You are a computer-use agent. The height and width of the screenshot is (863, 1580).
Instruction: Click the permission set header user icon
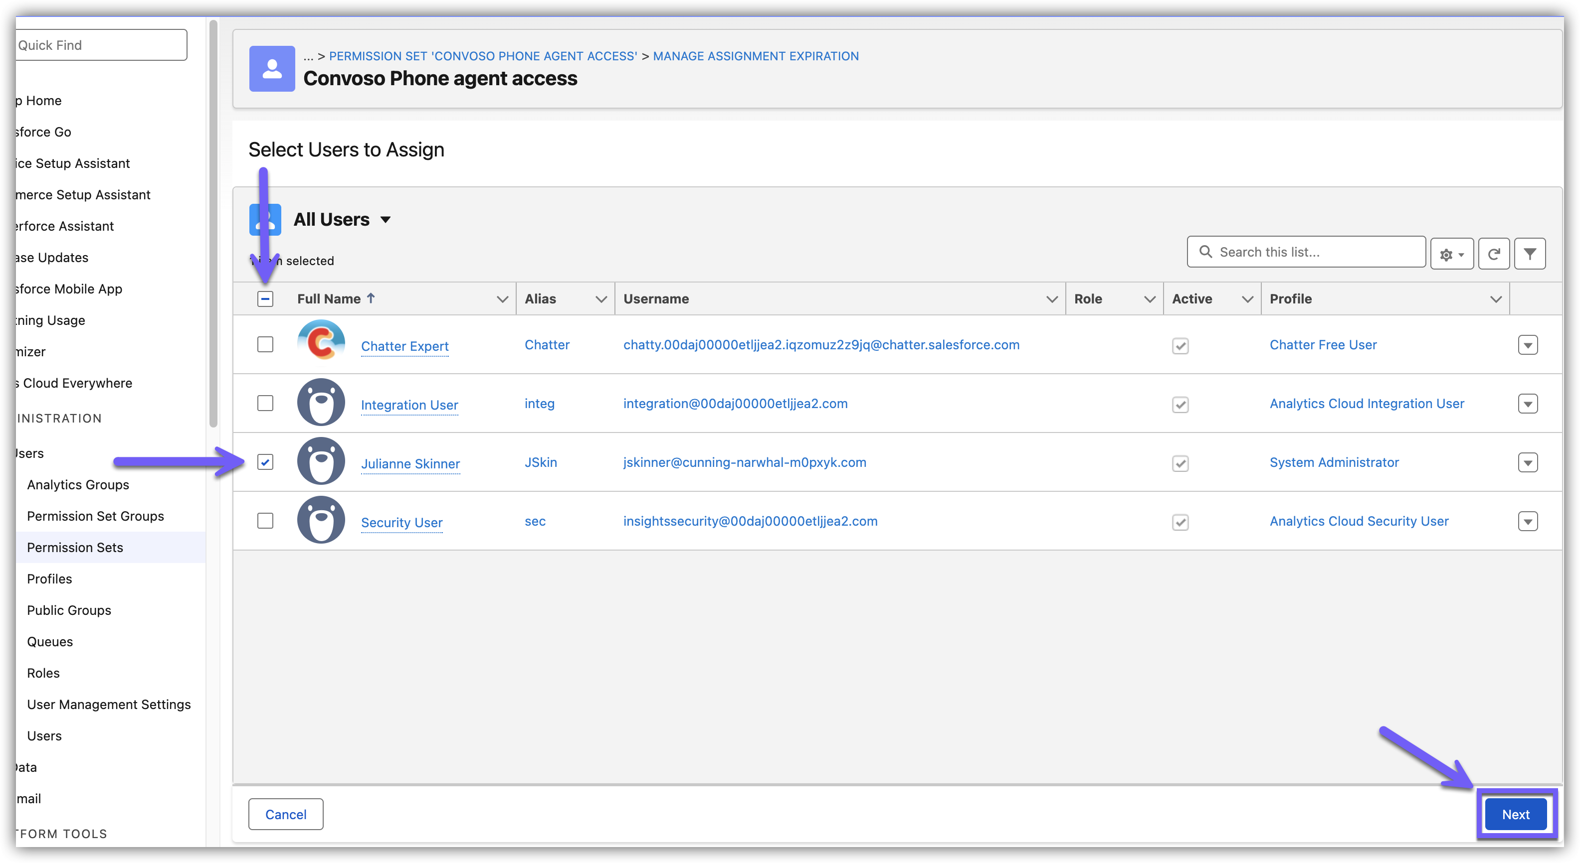coord(272,69)
